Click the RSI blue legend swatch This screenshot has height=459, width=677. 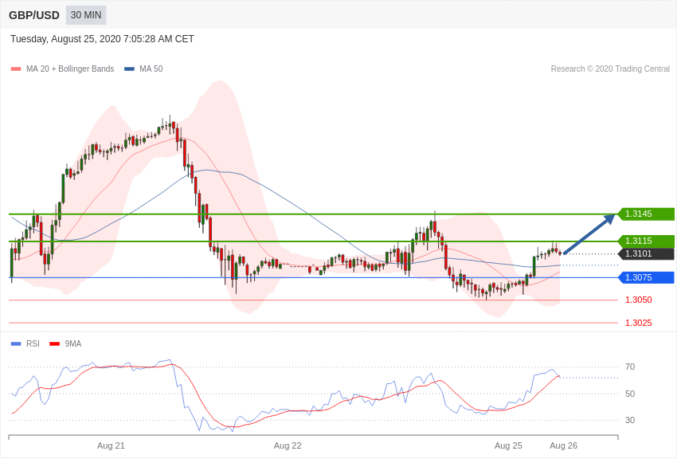click(x=16, y=344)
